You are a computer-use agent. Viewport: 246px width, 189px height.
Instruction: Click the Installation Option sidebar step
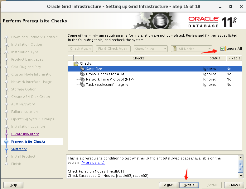pyautogui.click(x=27, y=44)
